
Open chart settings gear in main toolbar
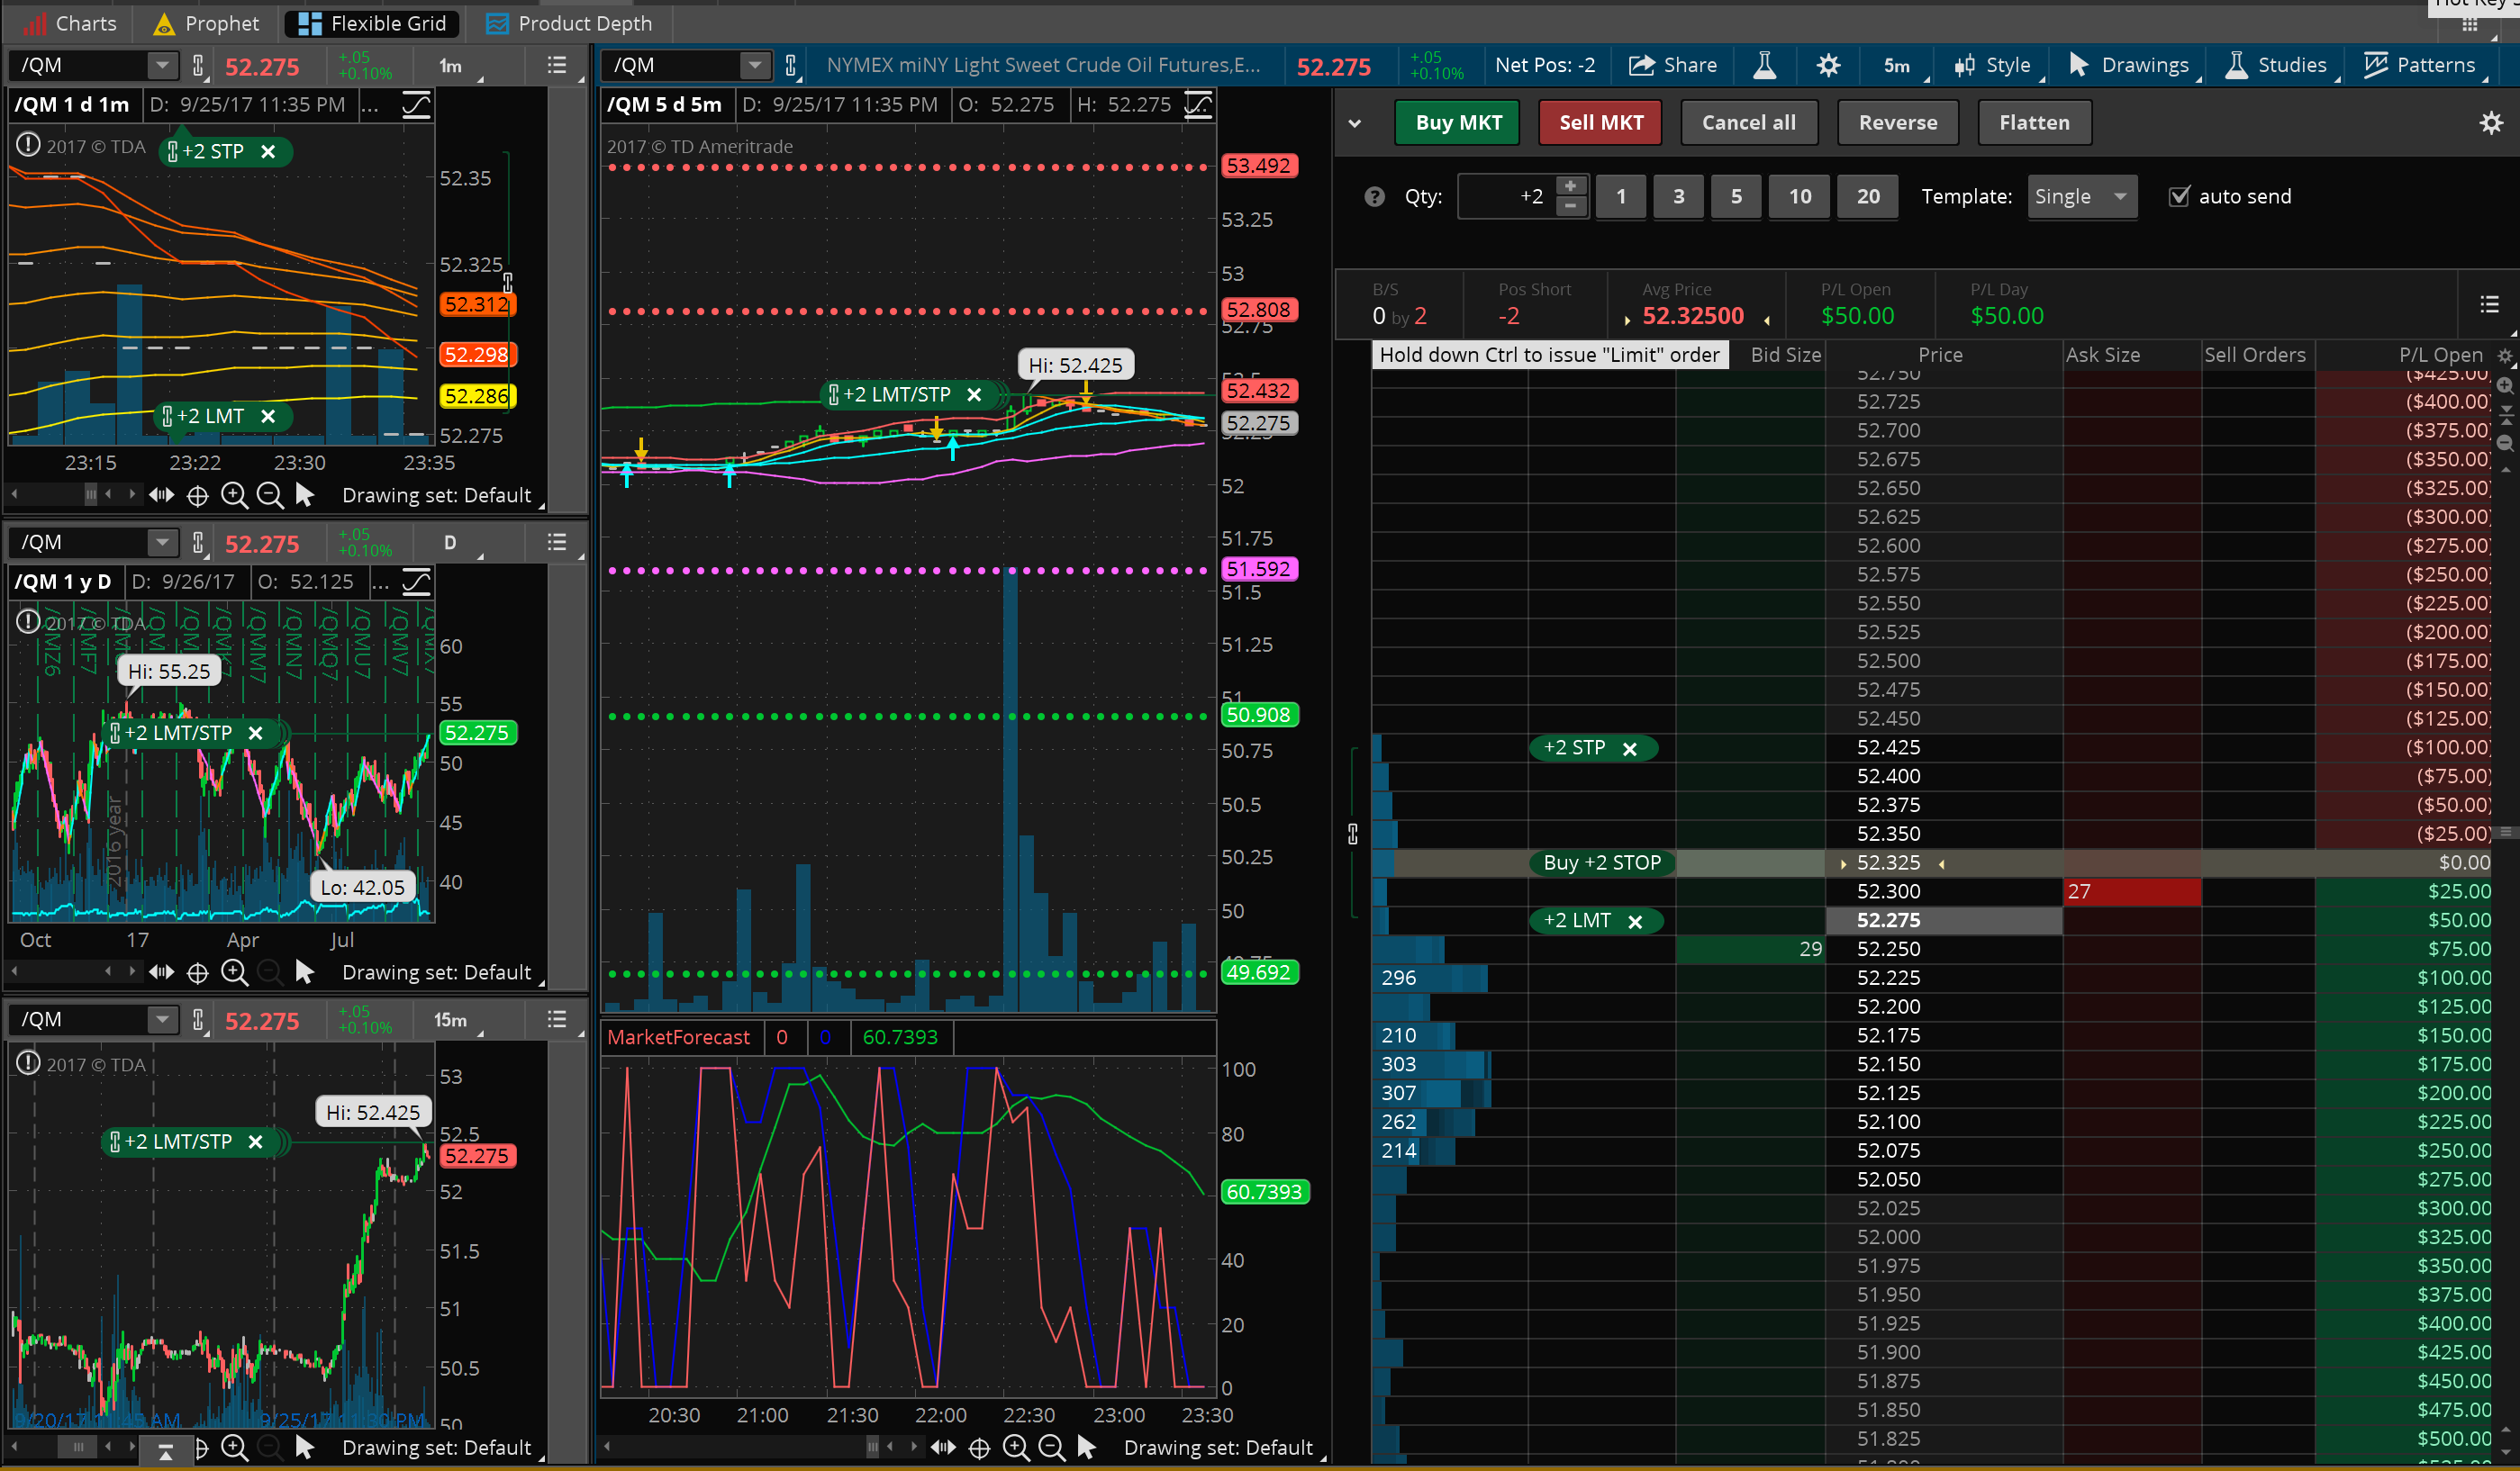point(1828,66)
